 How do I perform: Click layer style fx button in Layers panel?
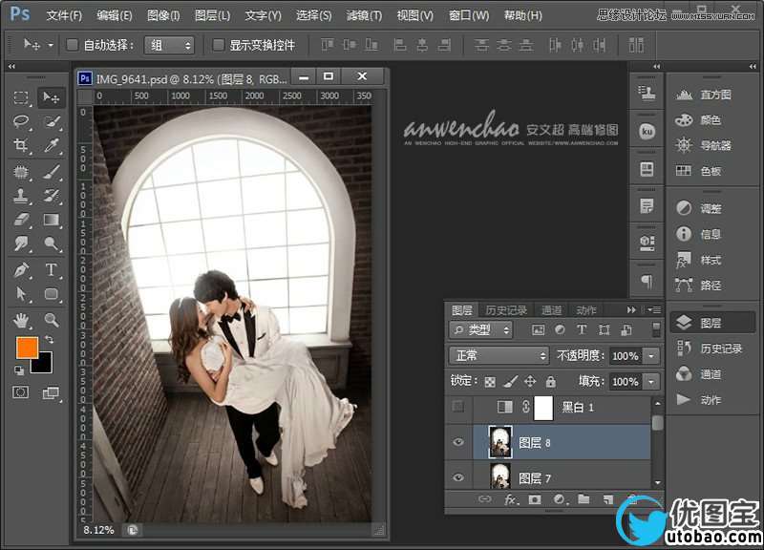click(510, 499)
